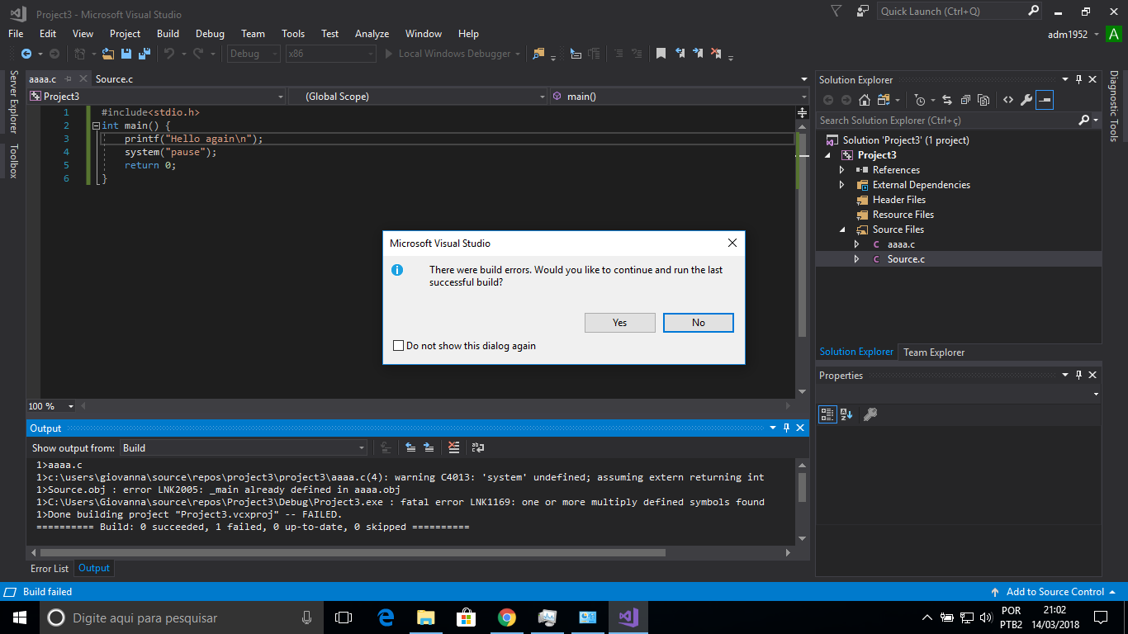Switch to the Source.c editor tab
This screenshot has width=1128, height=634.
pos(114,79)
